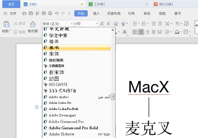The image size is (198, 138).
Task: Click the 粘贴 paste clipboard icon
Action: pos(6,24)
